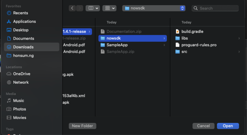
Task: Click the Documentation.zip file icon
Action: click(x=103, y=31)
